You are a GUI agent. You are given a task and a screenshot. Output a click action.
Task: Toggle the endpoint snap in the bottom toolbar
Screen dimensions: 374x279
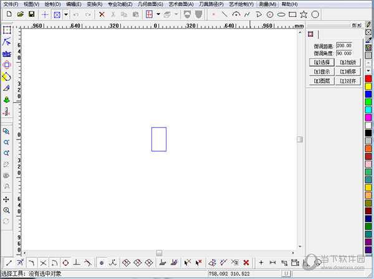(x=9, y=263)
